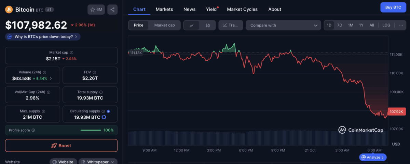Click the info icon beside Market cap

click(x=71, y=53)
